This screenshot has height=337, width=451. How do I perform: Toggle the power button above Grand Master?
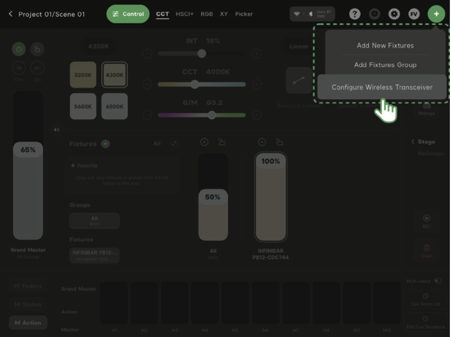point(19,49)
